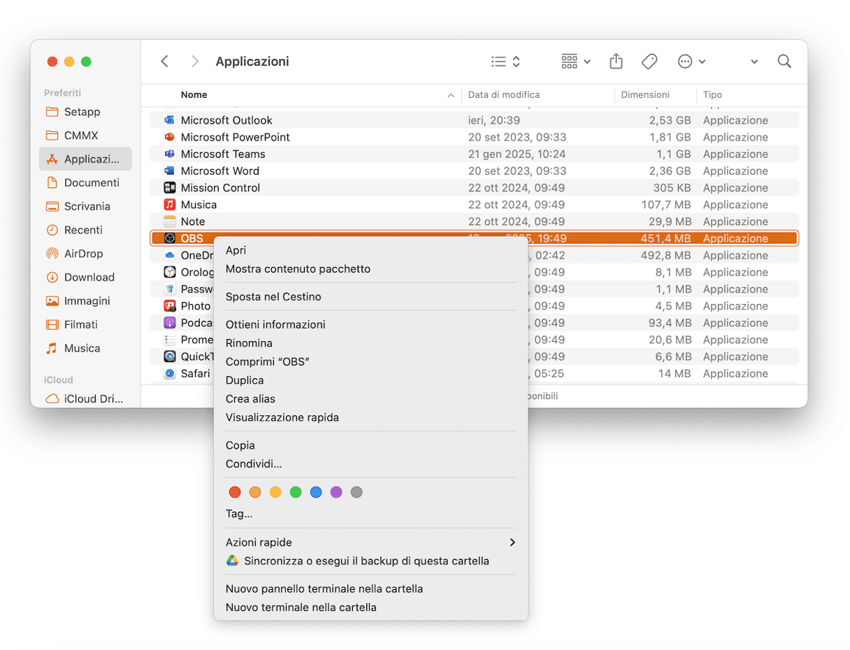Apply the blue tag color
850x650 pixels.
point(316,492)
